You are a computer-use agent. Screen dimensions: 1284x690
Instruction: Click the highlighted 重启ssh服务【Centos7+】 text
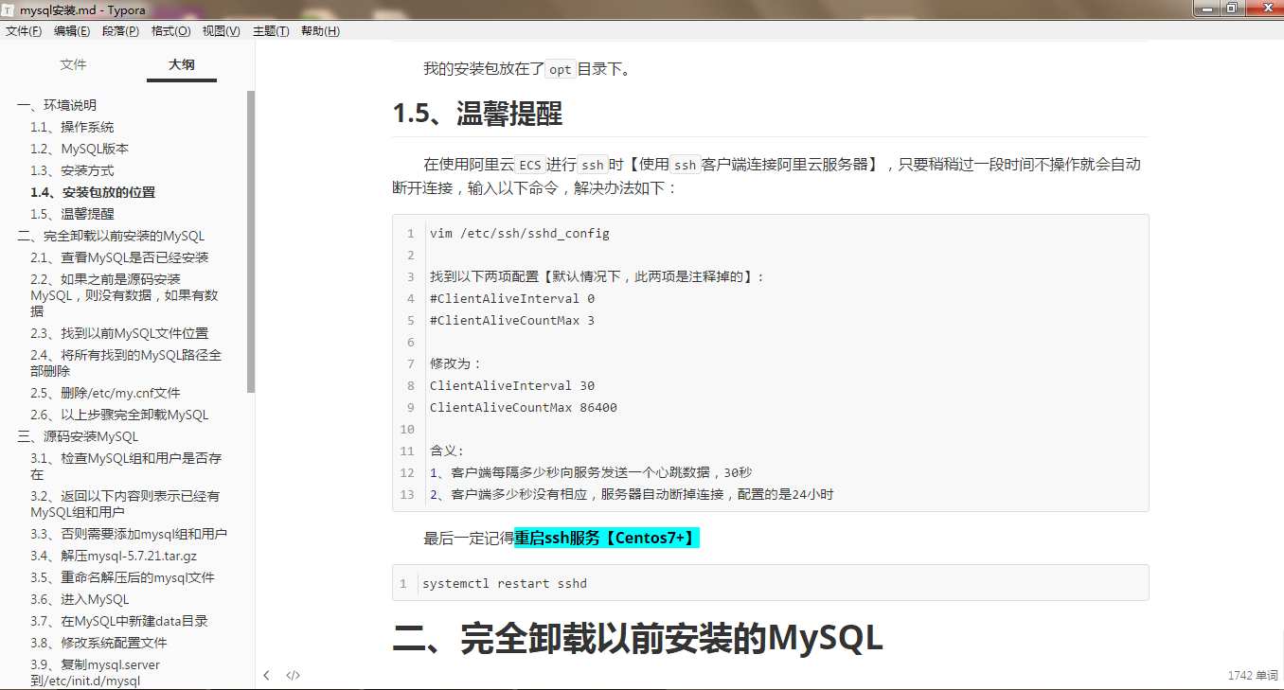[x=606, y=537]
